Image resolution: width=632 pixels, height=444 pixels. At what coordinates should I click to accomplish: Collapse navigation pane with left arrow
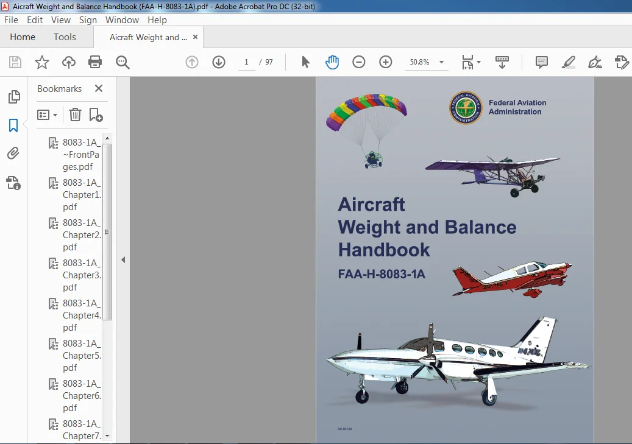click(123, 260)
